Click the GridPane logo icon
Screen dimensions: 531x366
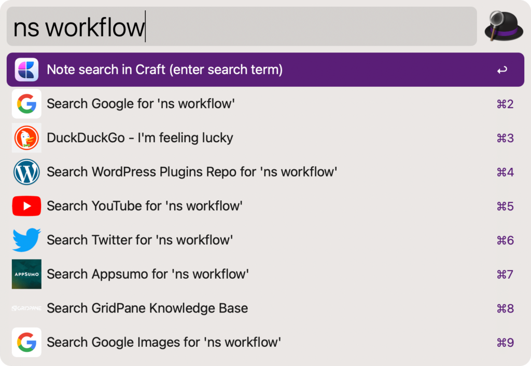tap(26, 308)
